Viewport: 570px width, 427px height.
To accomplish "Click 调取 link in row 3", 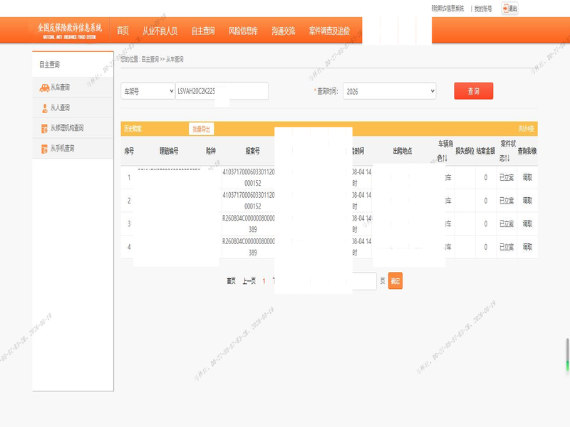I will coord(527,223).
